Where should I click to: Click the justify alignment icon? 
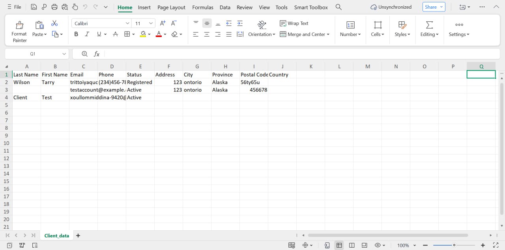(x=229, y=34)
